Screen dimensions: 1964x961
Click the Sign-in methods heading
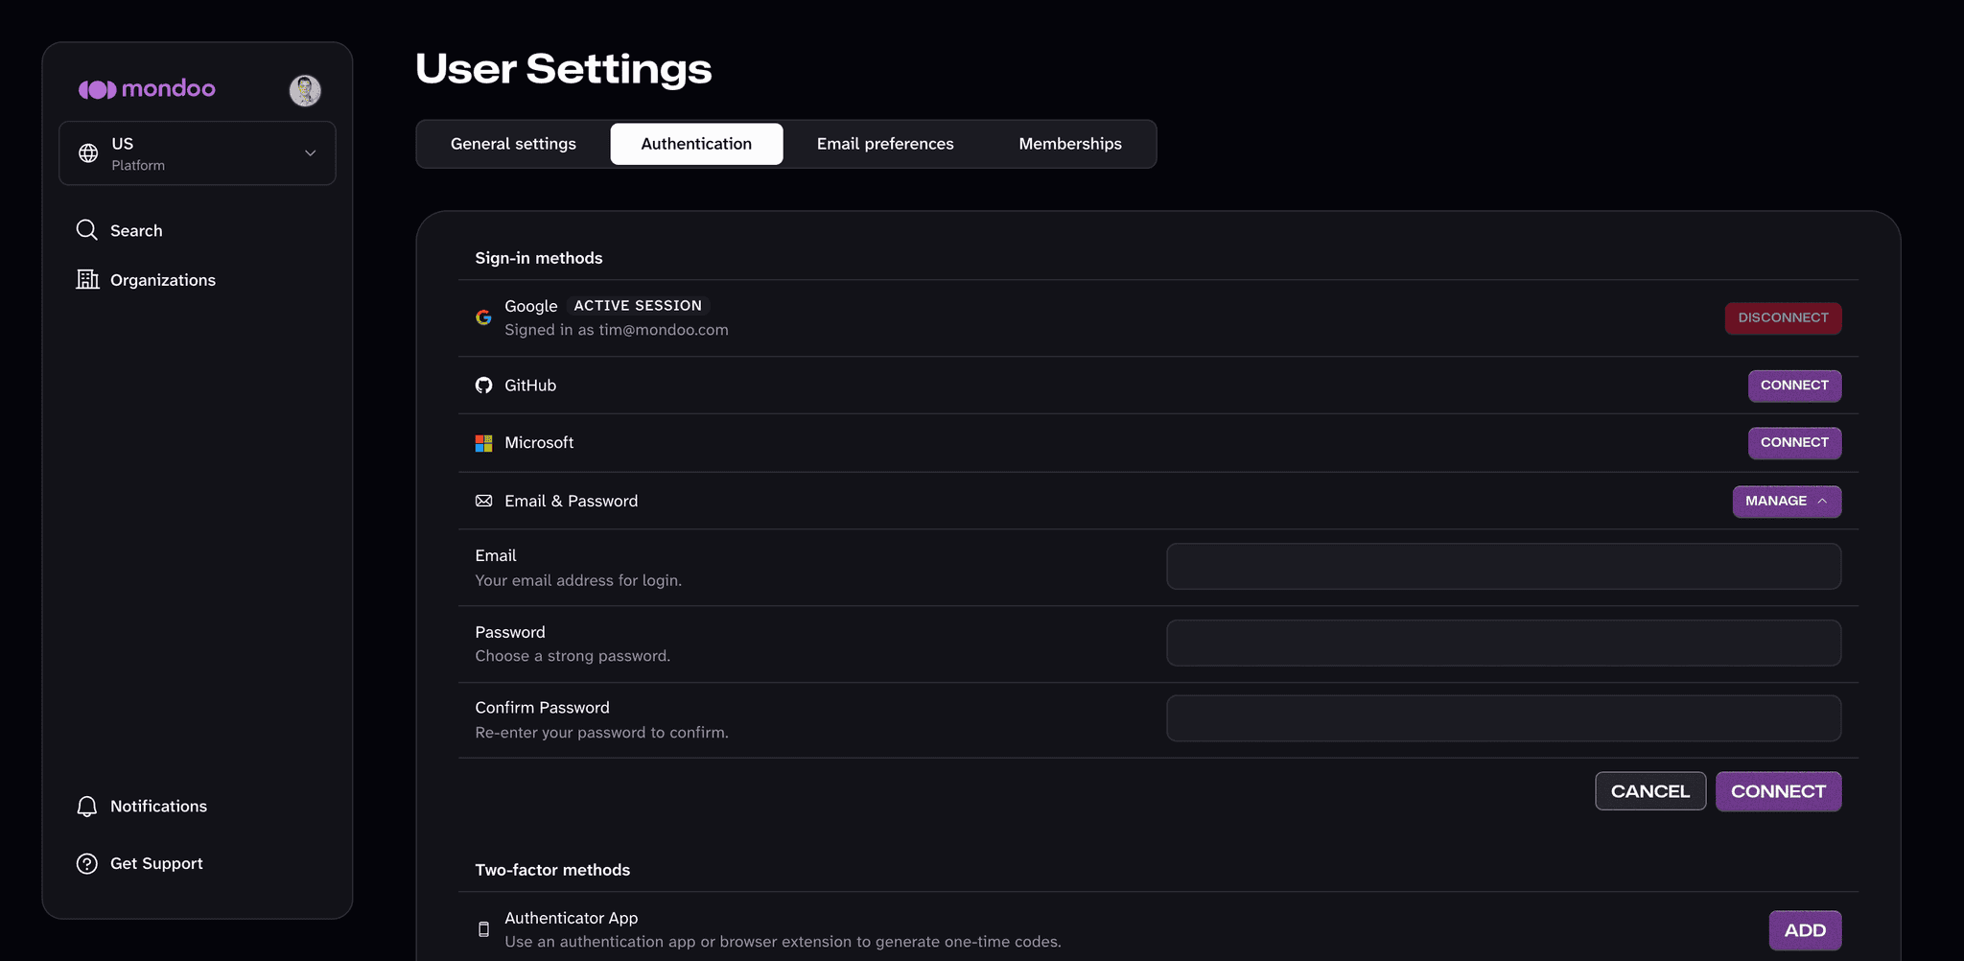pyautogui.click(x=539, y=258)
